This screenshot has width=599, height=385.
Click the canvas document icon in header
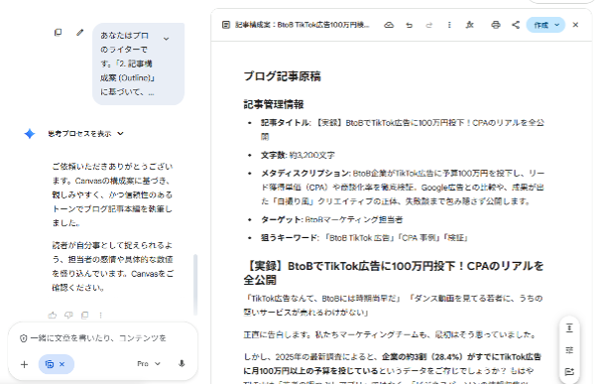(226, 25)
